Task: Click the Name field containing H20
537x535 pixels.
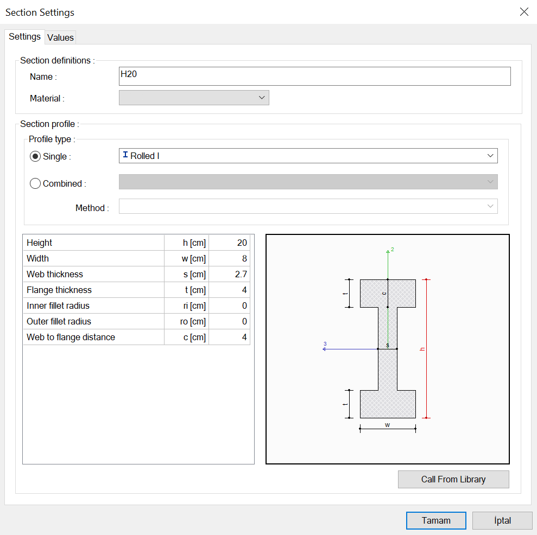Action: (314, 76)
